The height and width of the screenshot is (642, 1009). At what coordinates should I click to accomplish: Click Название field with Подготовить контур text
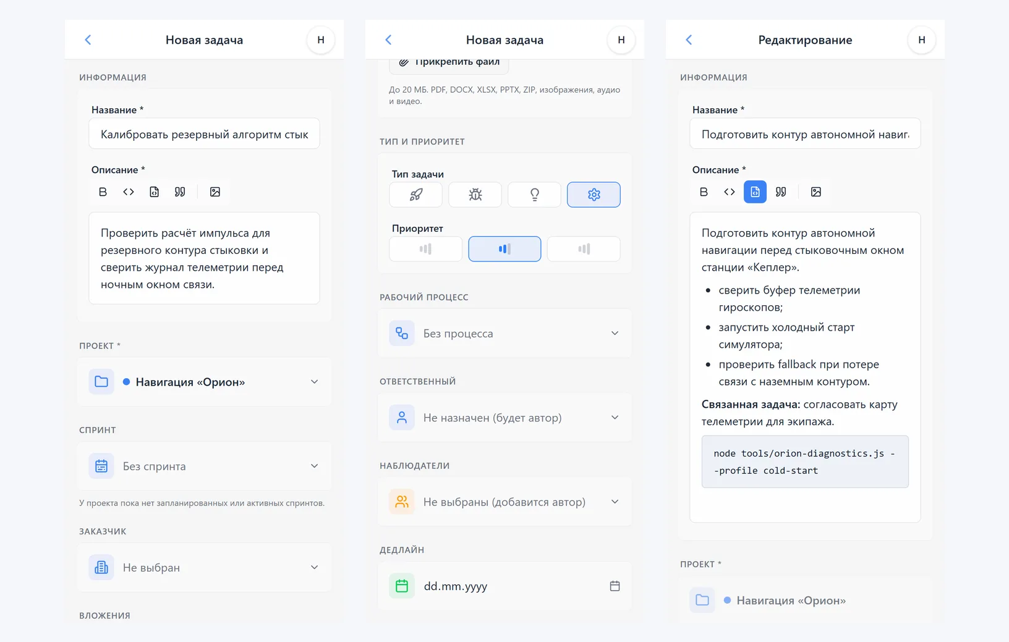click(805, 133)
